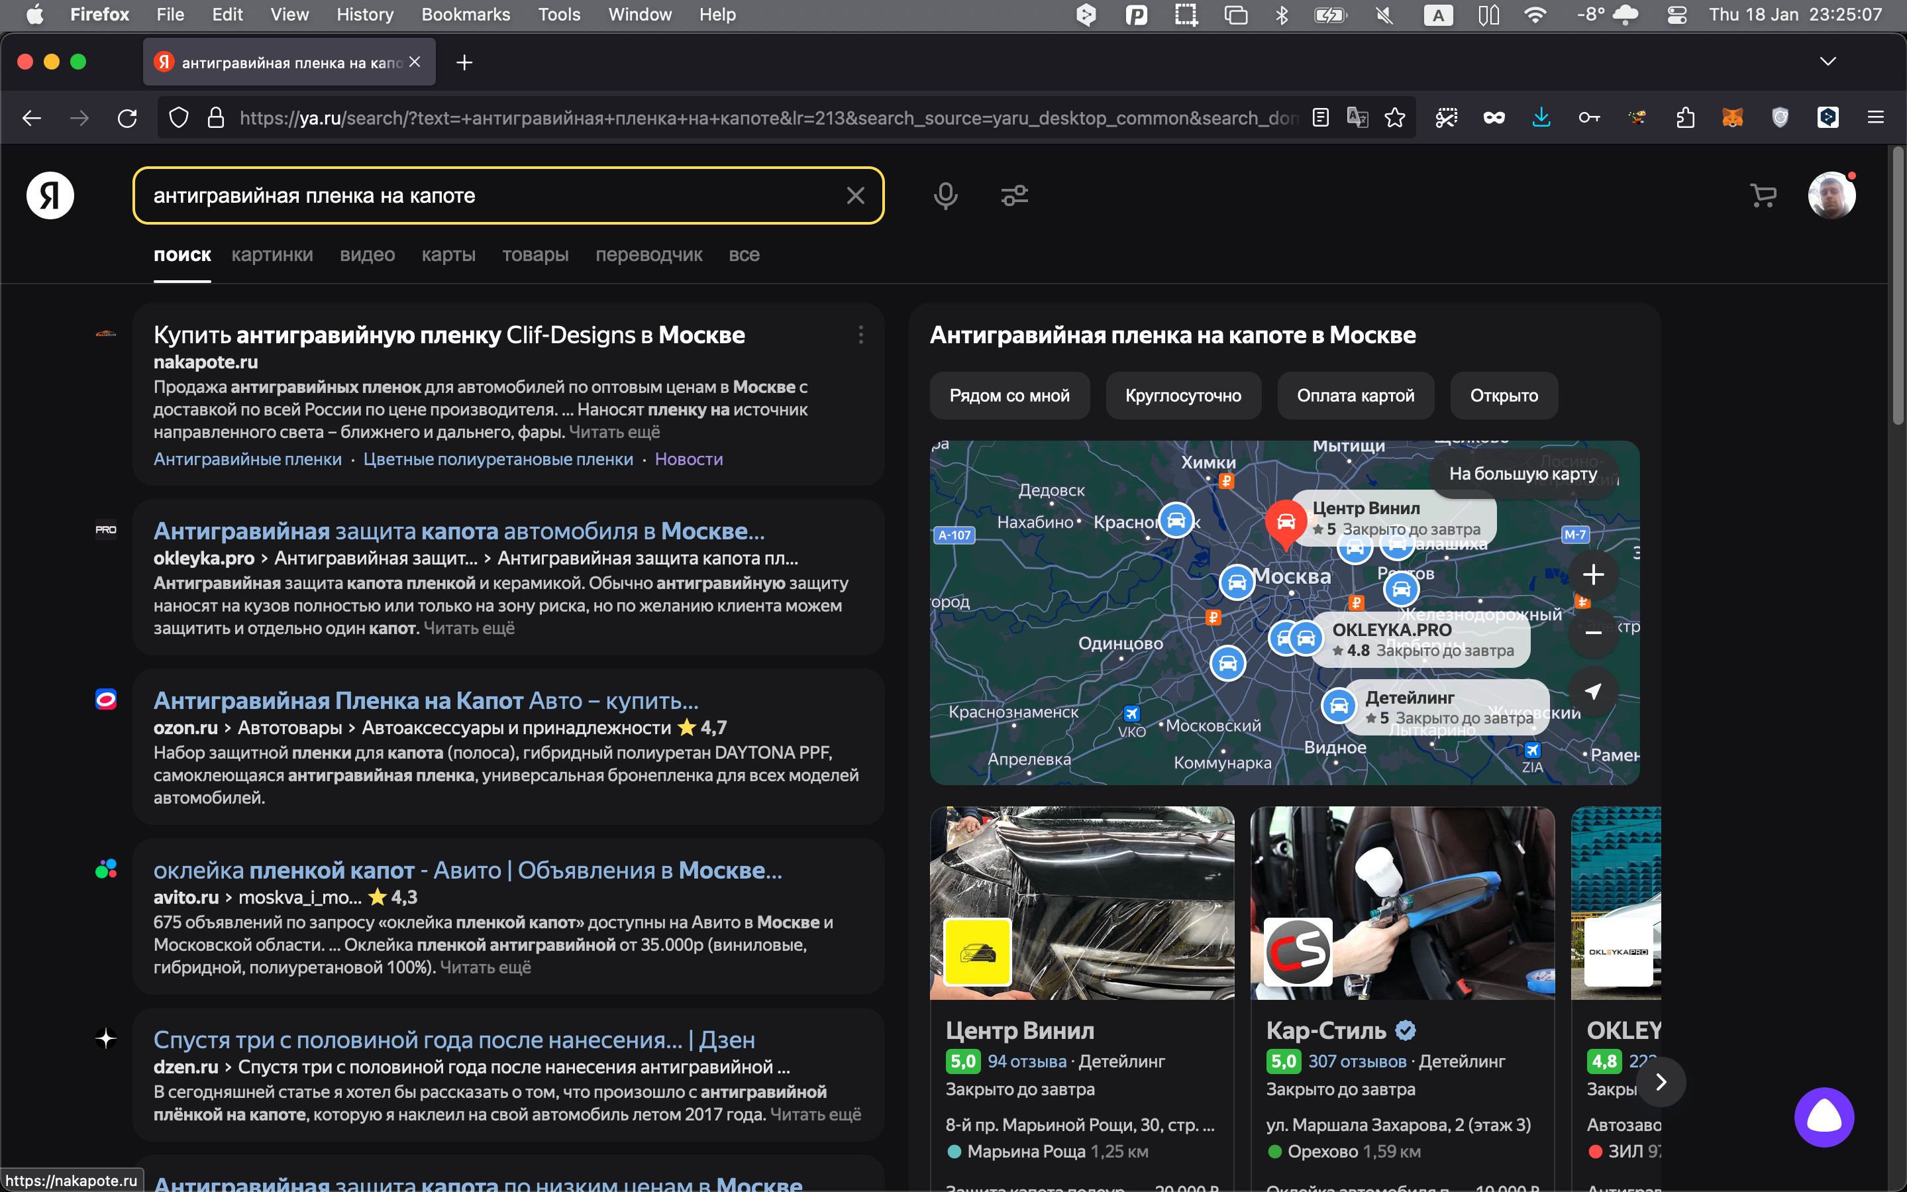Open the 'Антигравийные пленки' sitelink
The height and width of the screenshot is (1192, 1907).
coord(248,459)
